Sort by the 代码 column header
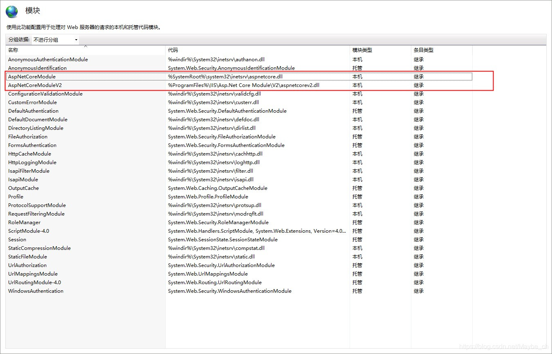 258,50
